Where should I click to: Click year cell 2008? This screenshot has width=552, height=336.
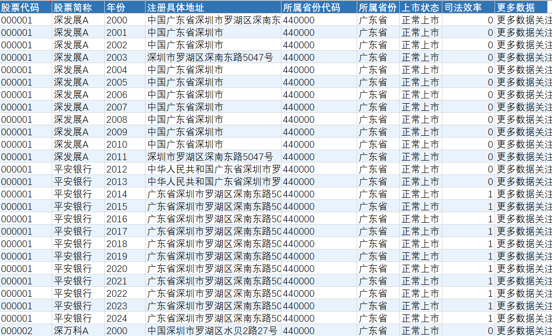[x=124, y=119]
